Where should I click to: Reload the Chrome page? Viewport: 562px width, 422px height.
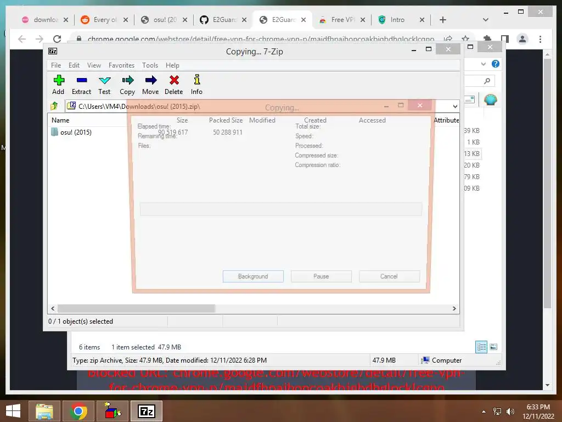(x=57, y=39)
